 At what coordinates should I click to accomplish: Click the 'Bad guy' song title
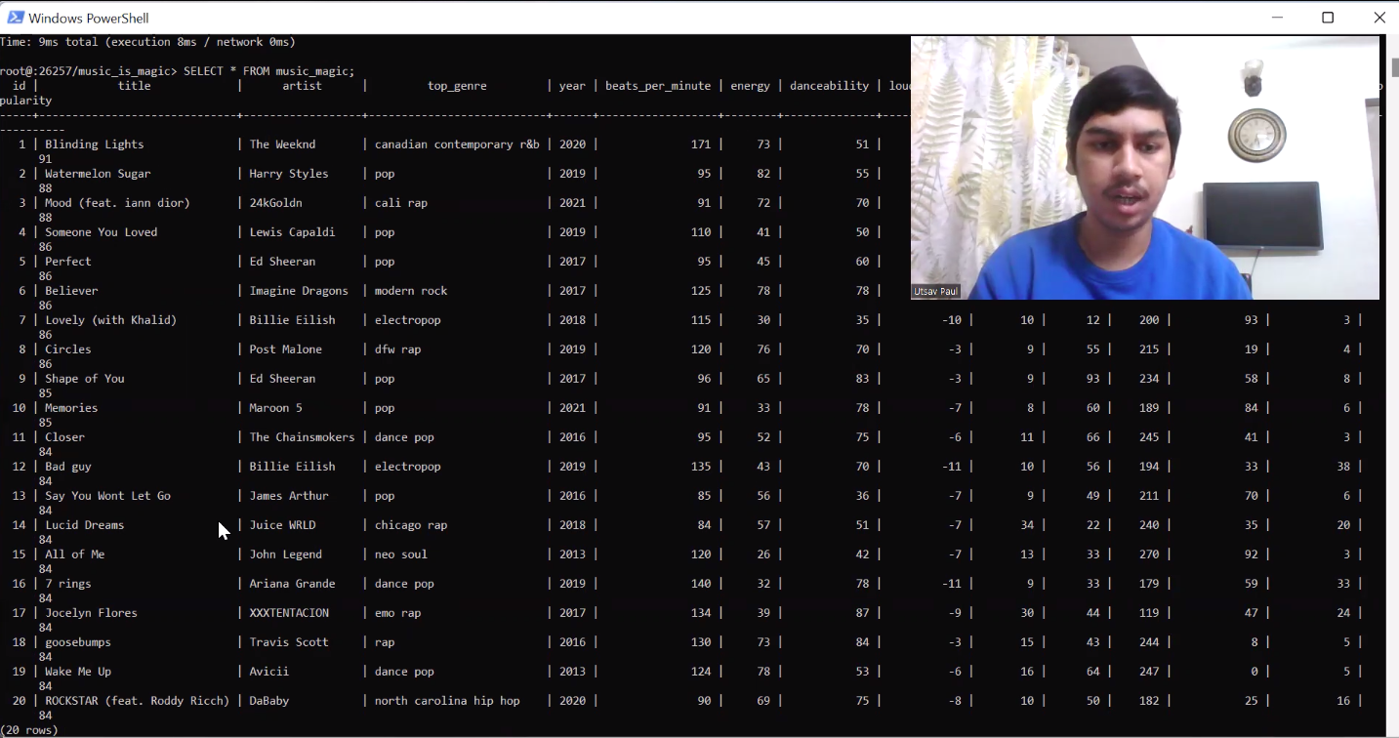[67, 467]
